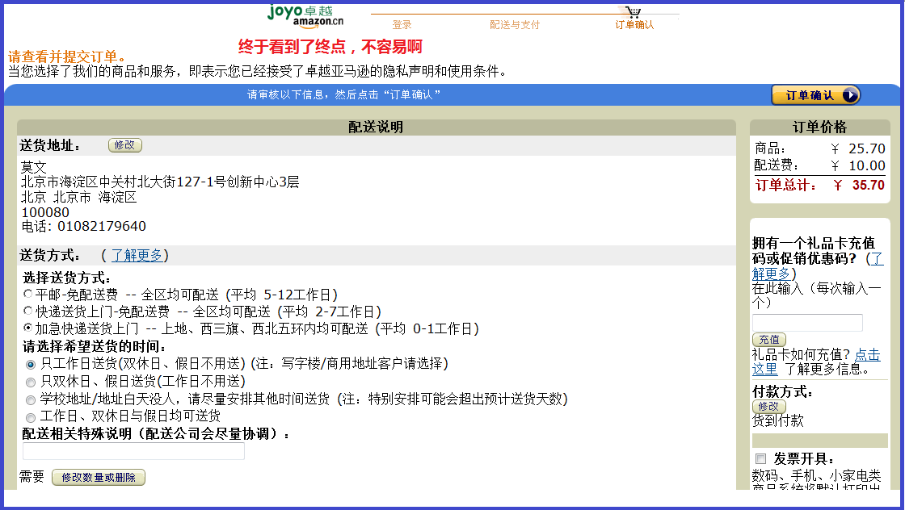Click 修改 button under 付款方式

768,407
